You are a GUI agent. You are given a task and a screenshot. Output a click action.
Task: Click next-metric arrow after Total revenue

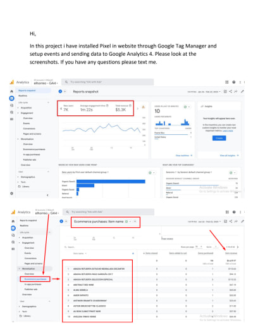138,108
